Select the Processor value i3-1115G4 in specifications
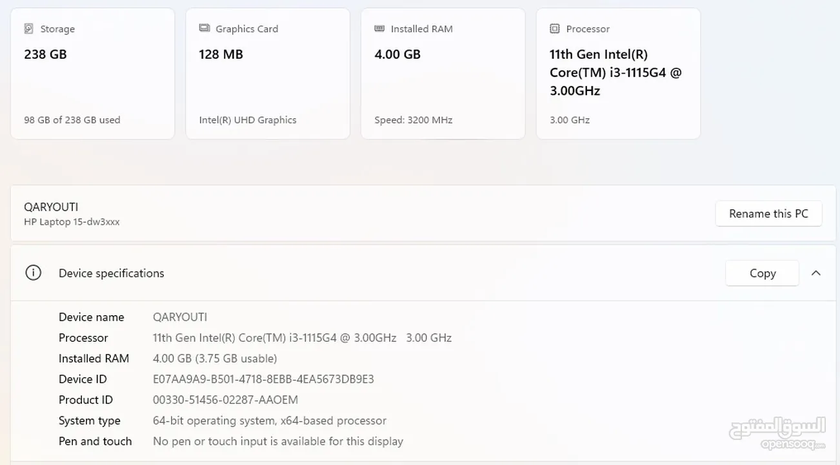Viewport: 840px width, 465px height. [x=302, y=338]
